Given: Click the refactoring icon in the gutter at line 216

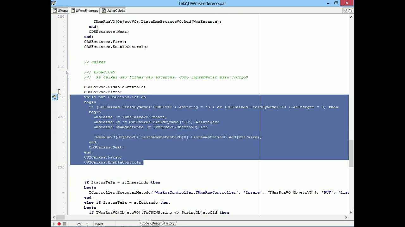Looking at the screenshot, I should pyautogui.click(x=54, y=97).
